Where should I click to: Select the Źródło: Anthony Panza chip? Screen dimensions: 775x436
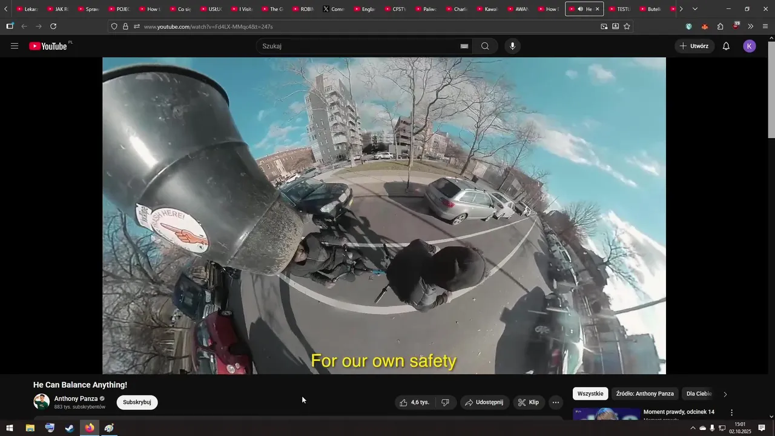(645, 394)
